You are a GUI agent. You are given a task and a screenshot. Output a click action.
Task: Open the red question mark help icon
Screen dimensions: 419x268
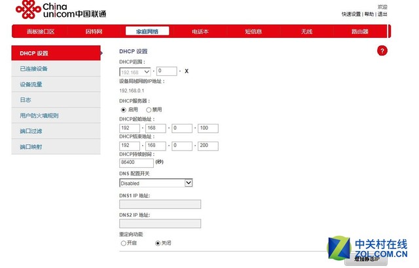coord(382,50)
